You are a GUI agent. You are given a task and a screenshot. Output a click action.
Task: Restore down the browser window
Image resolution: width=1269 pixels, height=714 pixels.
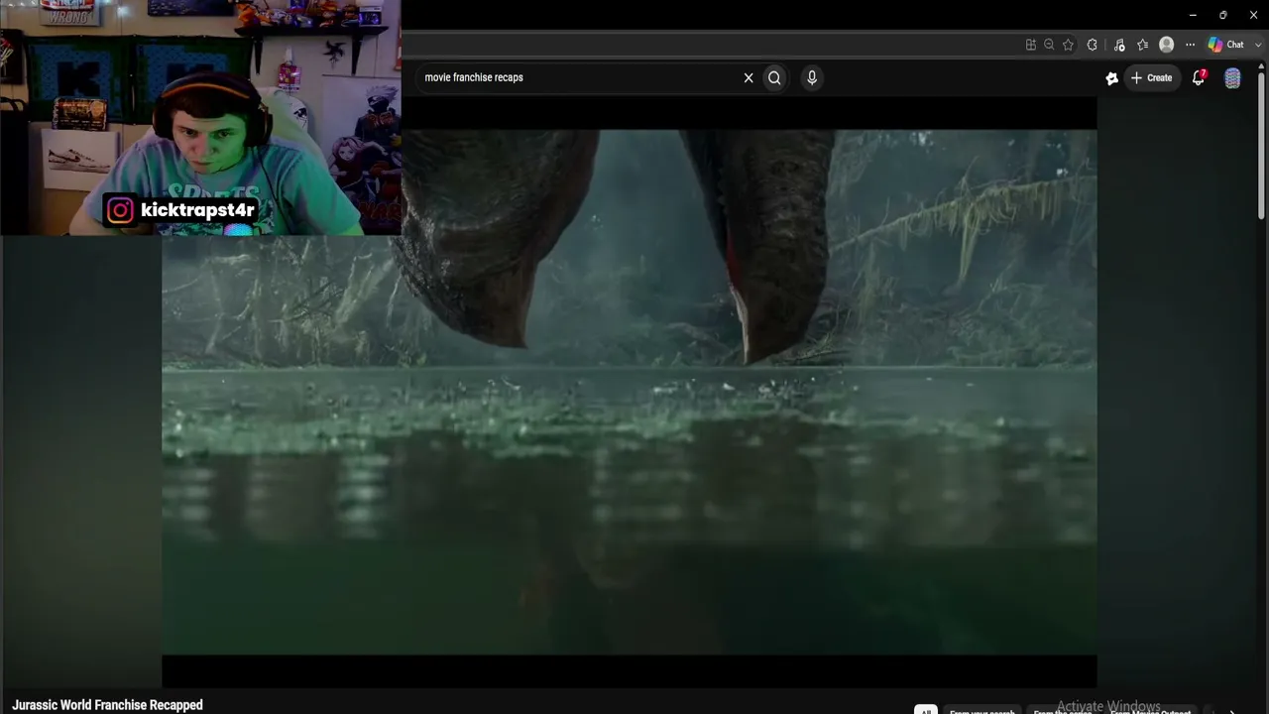coord(1222,15)
